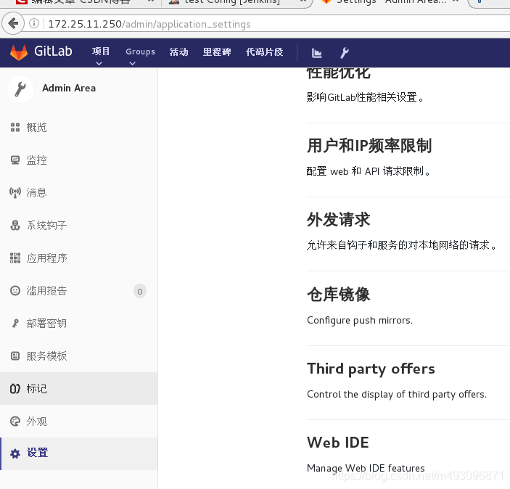510x489 pixels.
Task: Click the 滥用报告 count badge
Action: 140,291
